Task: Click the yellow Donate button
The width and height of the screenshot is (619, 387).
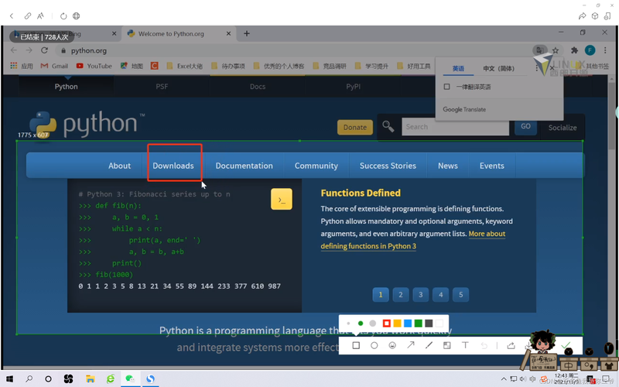Action: tap(355, 127)
